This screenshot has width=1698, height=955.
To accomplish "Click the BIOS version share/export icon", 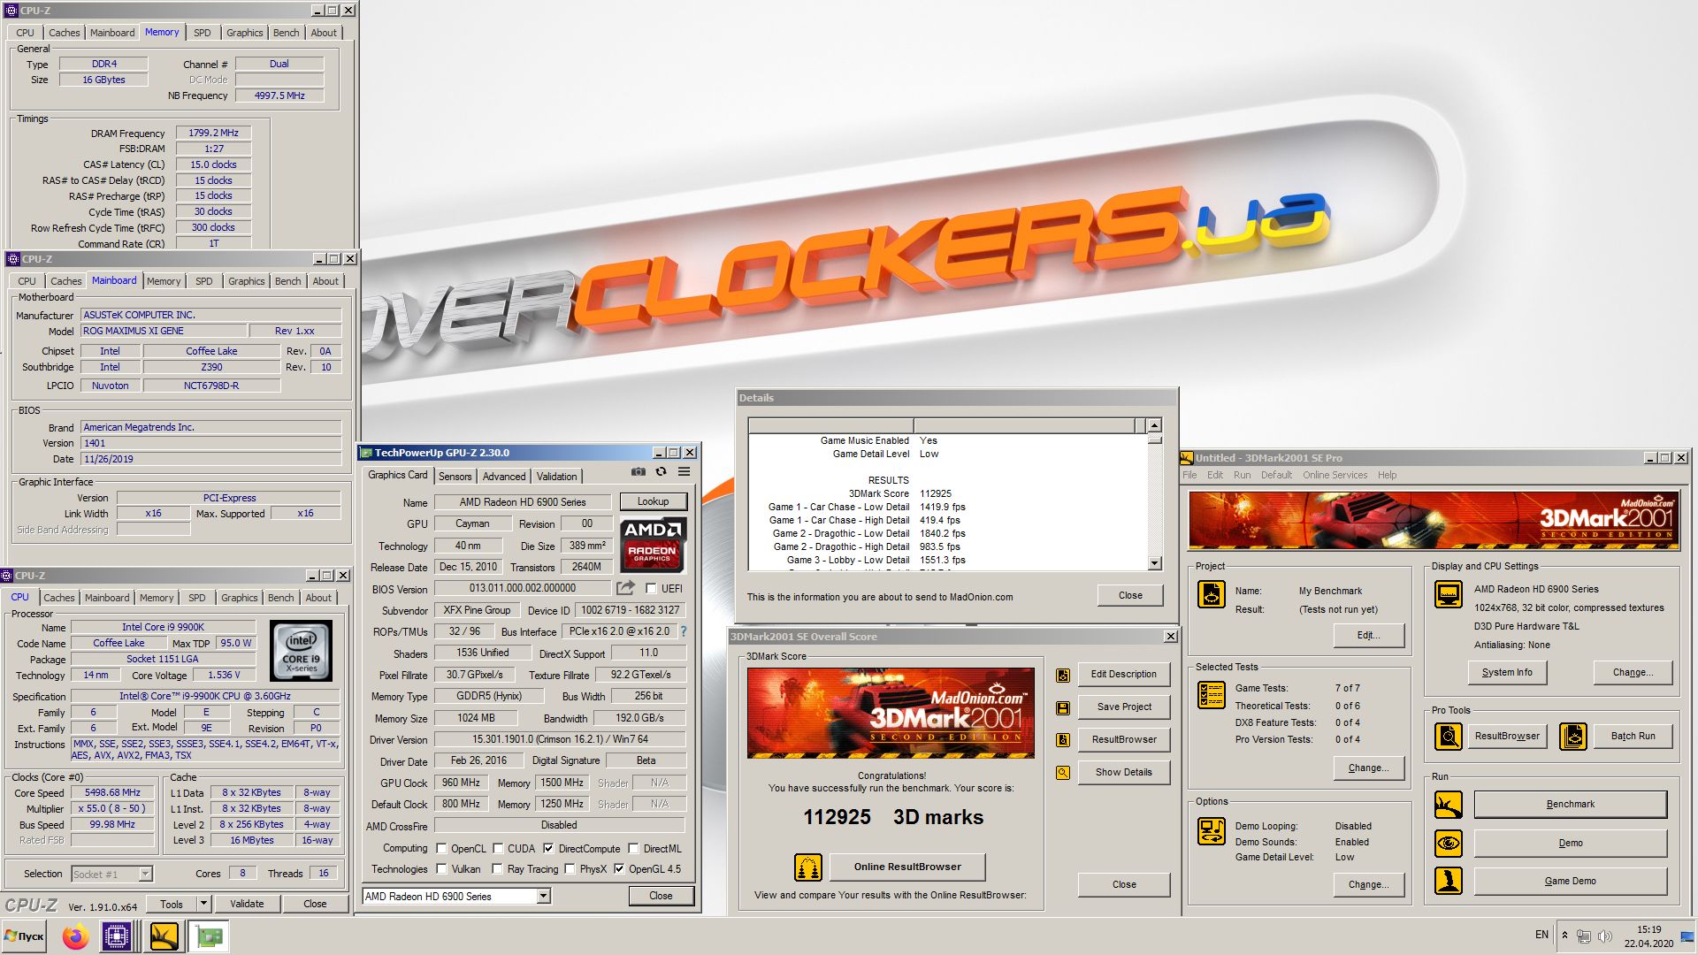I will point(625,588).
